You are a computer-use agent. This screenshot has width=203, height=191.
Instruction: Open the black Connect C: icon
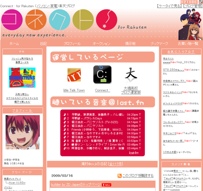tap(102, 74)
